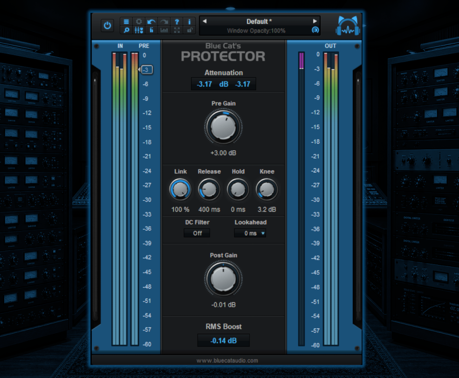This screenshot has height=378, width=459.
Task: Click the histogram display icon
Action: (164, 30)
